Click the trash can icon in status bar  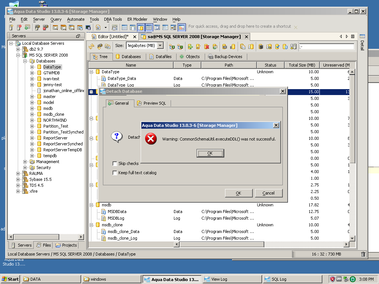(x=363, y=254)
